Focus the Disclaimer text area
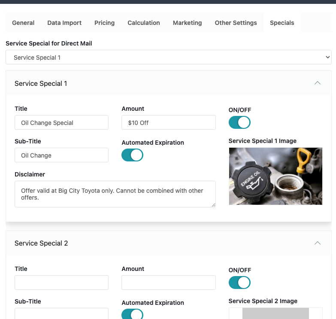This screenshot has height=319, width=336. click(x=115, y=194)
